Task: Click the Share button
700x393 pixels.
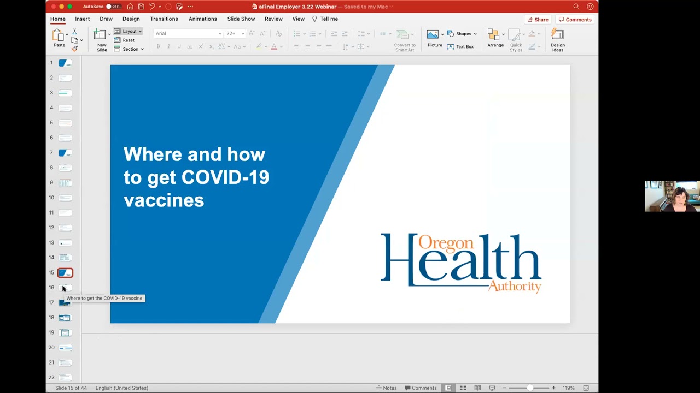Action: (538, 20)
